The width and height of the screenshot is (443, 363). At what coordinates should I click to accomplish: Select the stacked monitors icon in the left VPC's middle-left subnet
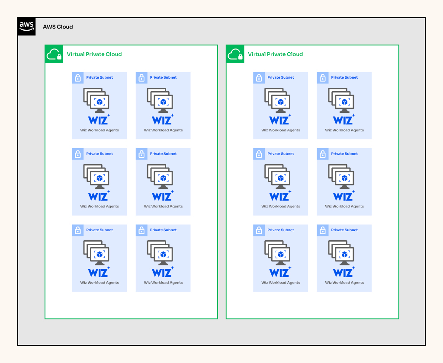tap(96, 176)
